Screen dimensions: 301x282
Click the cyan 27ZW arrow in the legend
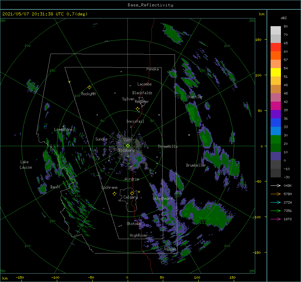coord(276,202)
